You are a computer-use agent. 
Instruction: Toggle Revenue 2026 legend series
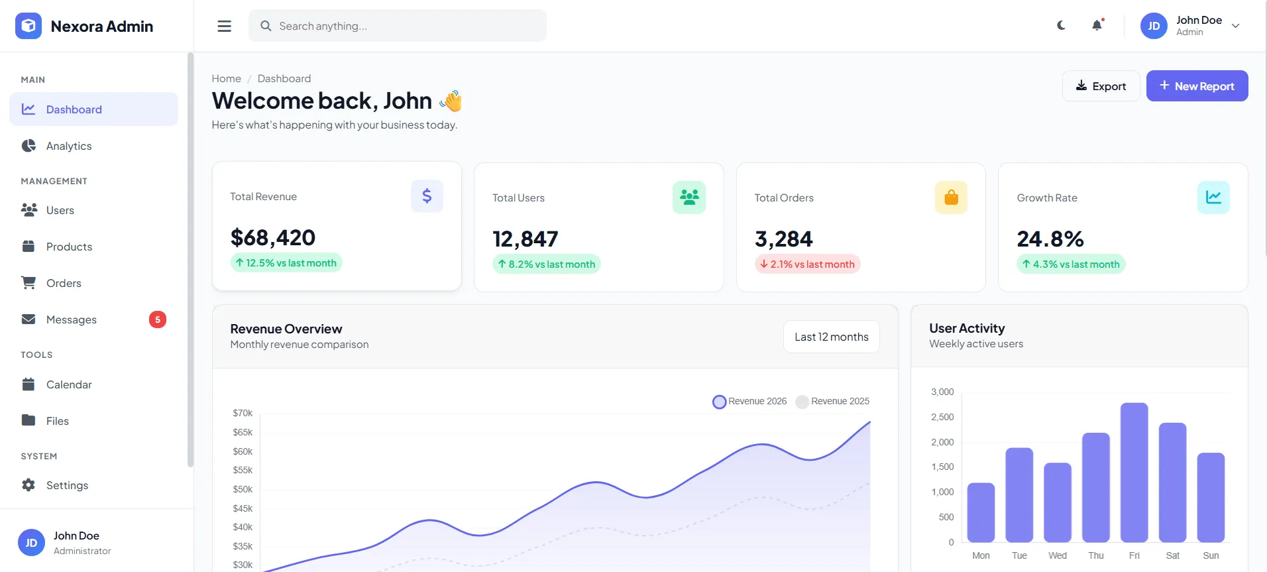[x=749, y=402]
